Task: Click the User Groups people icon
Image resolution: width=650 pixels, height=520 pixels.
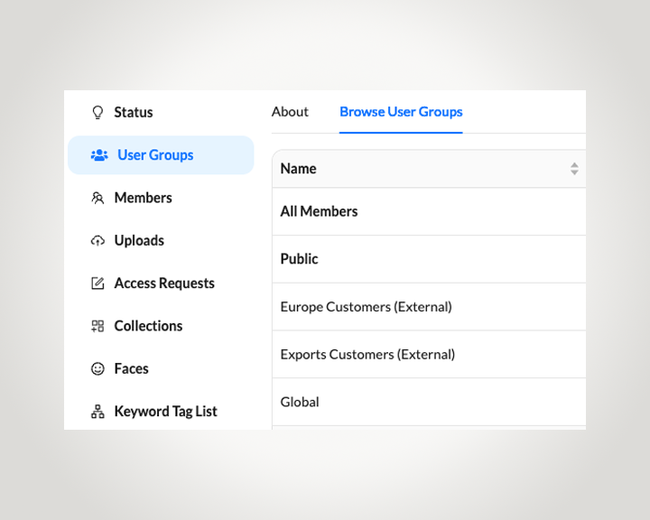Action: [99, 155]
